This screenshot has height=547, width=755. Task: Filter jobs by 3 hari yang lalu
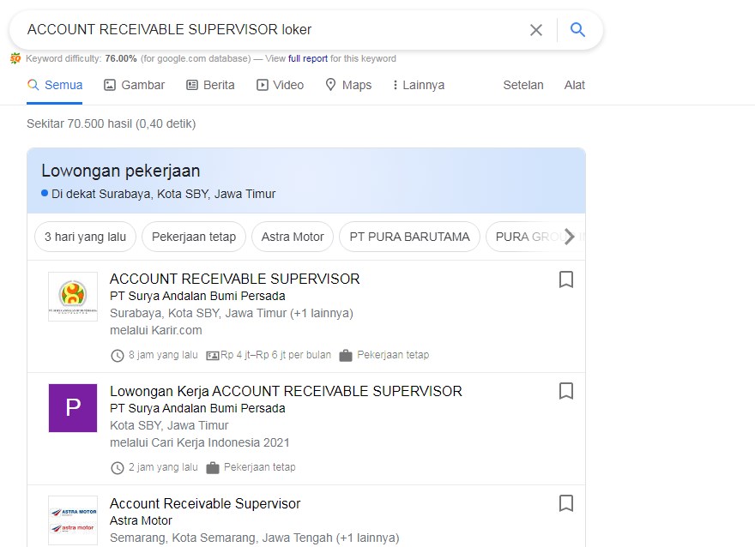click(85, 237)
